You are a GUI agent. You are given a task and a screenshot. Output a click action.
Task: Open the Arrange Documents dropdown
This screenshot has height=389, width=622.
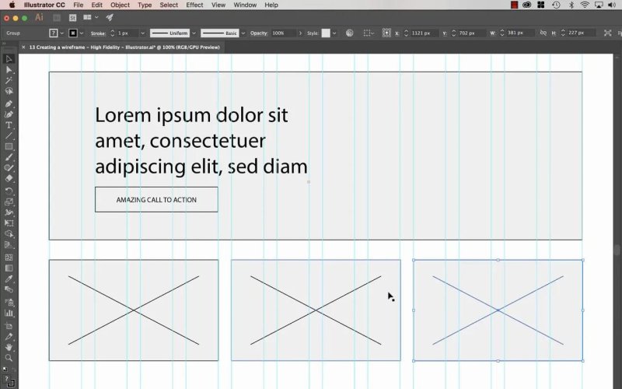point(91,17)
